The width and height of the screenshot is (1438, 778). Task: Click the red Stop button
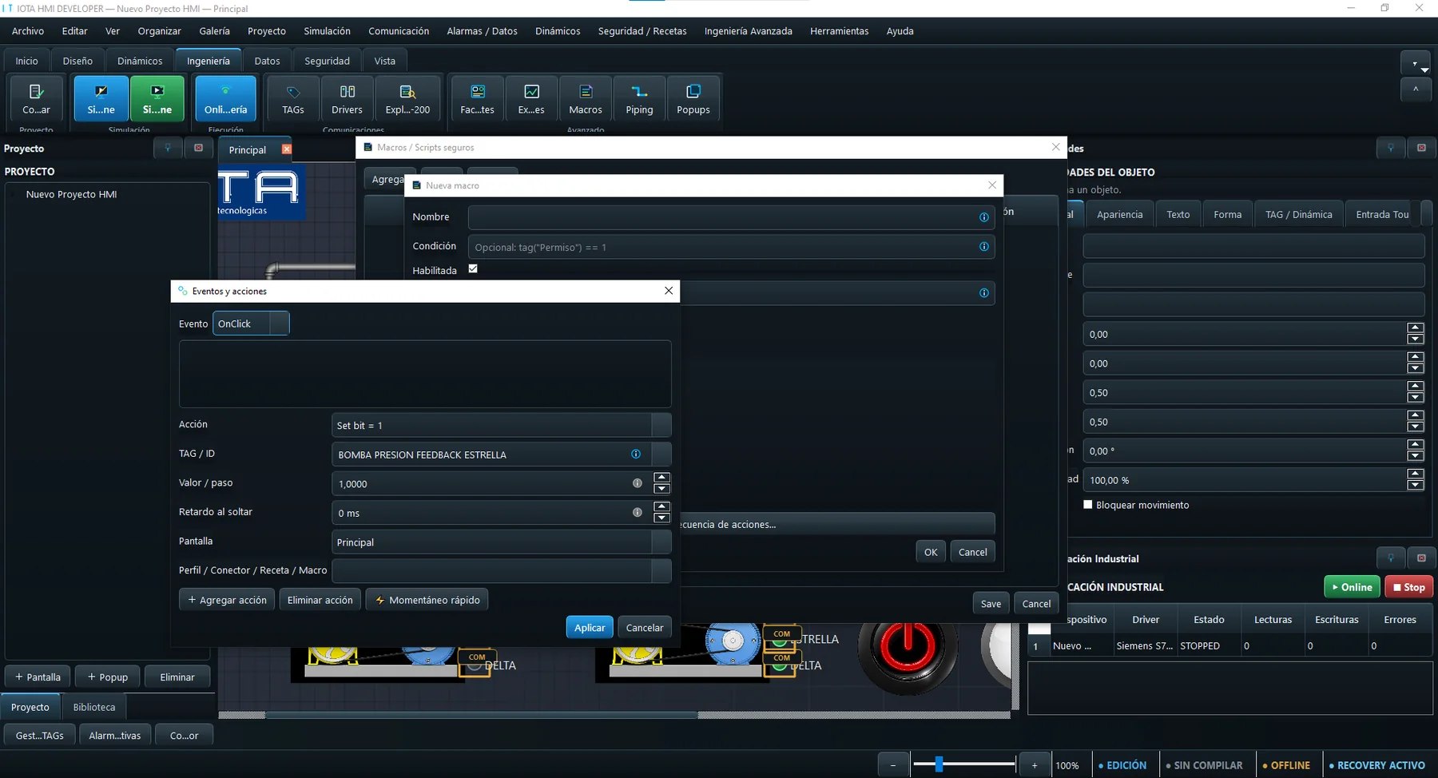click(x=1409, y=587)
